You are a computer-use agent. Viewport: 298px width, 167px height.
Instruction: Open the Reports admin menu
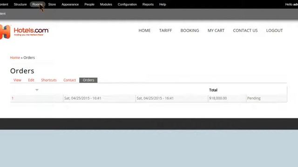pyautogui.click(x=148, y=4)
